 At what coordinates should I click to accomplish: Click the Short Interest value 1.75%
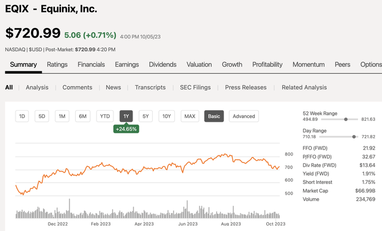(x=369, y=182)
